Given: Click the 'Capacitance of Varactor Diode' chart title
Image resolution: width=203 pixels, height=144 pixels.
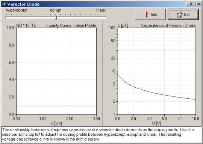Looking at the screenshot, I should tap(168, 25).
